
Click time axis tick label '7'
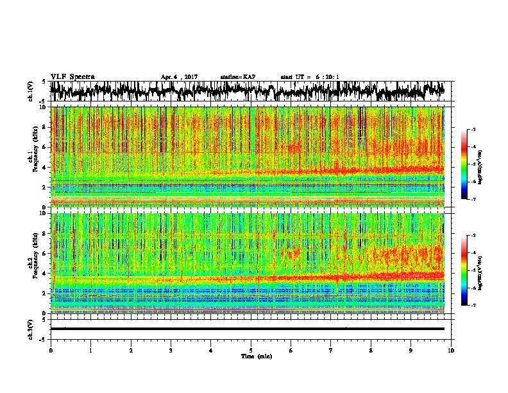click(331, 351)
